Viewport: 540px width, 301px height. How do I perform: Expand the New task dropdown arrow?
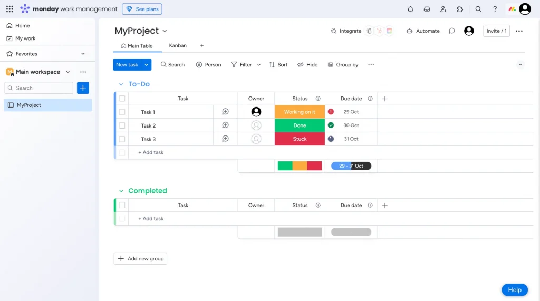tap(147, 65)
